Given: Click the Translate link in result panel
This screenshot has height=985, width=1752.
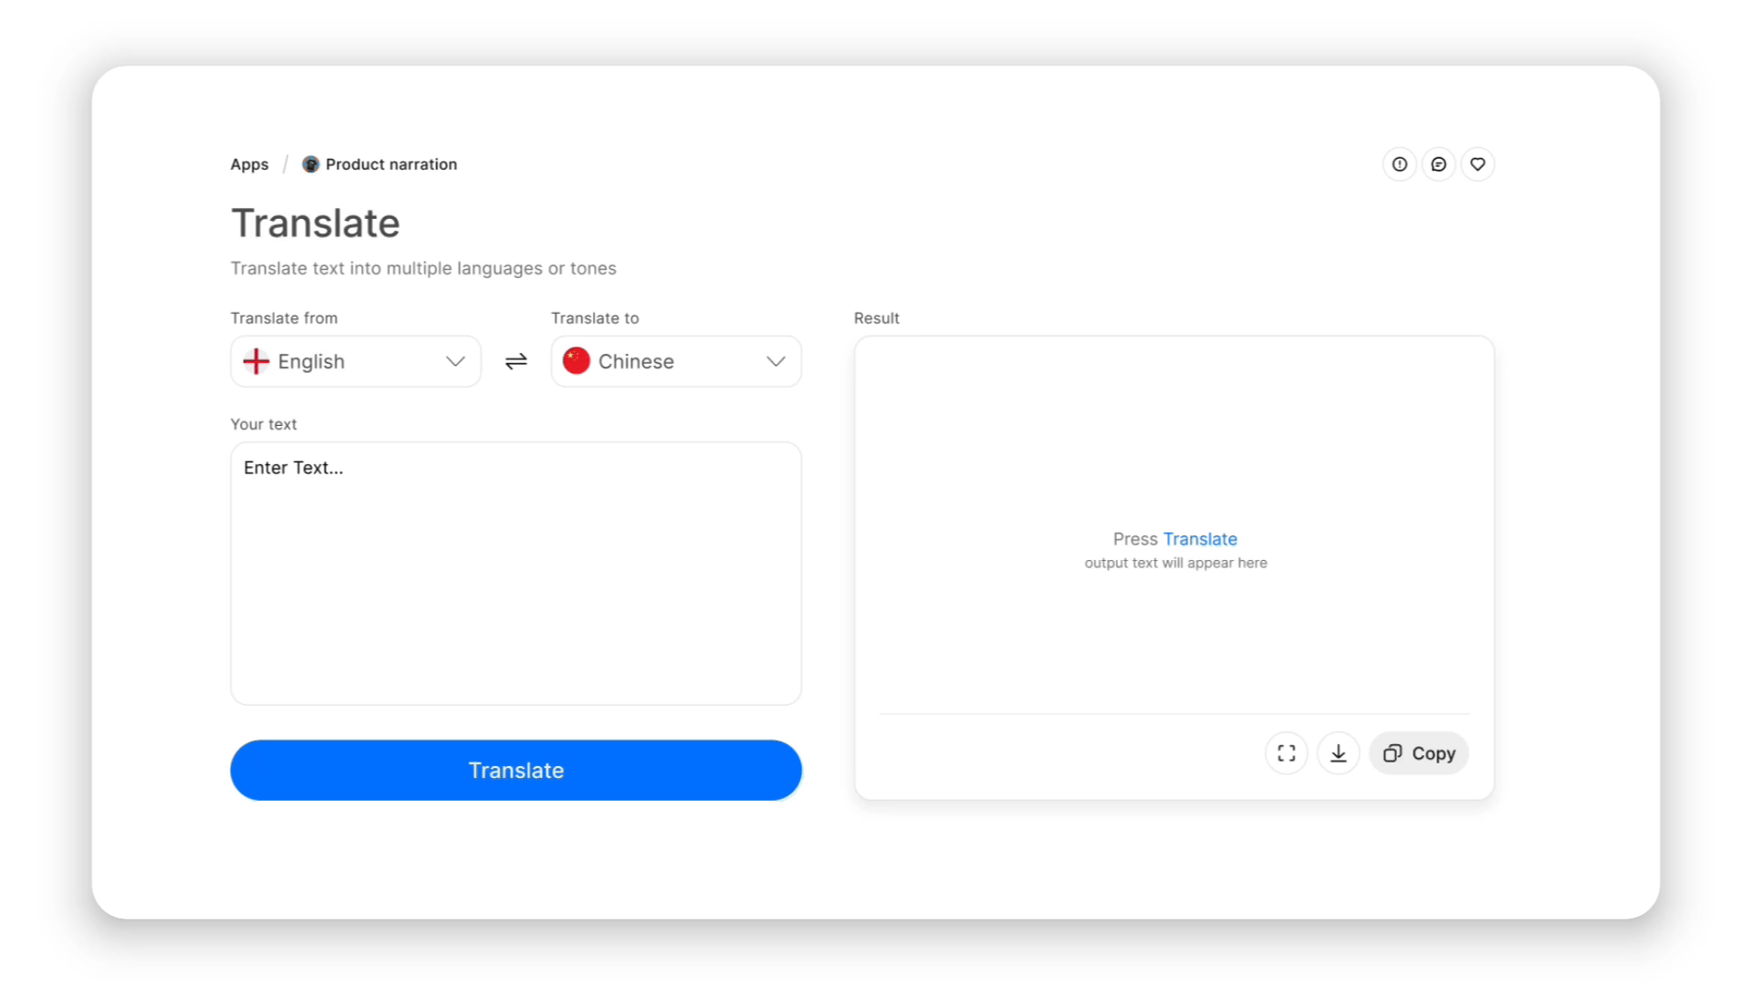Looking at the screenshot, I should click(1200, 539).
